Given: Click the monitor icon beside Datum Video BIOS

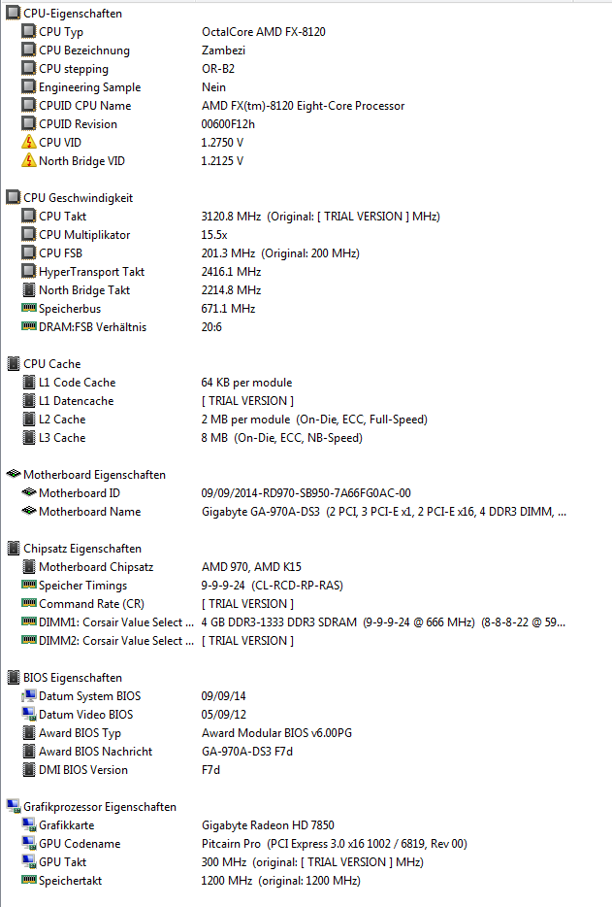Looking at the screenshot, I should tap(29, 714).
